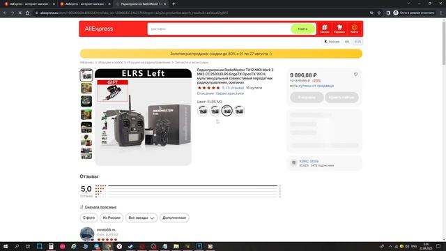Go back in browser history

(5, 13)
